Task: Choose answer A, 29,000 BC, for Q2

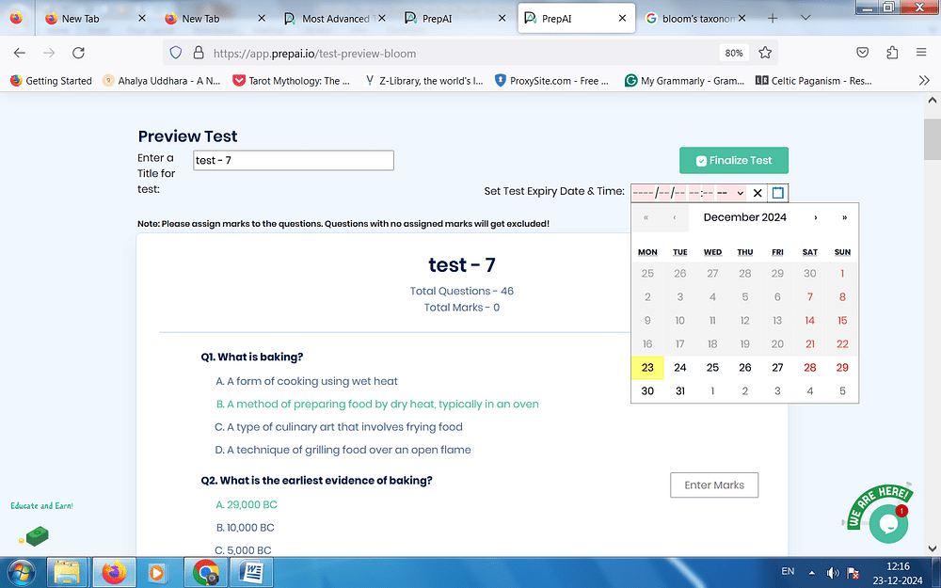Action: point(247,504)
